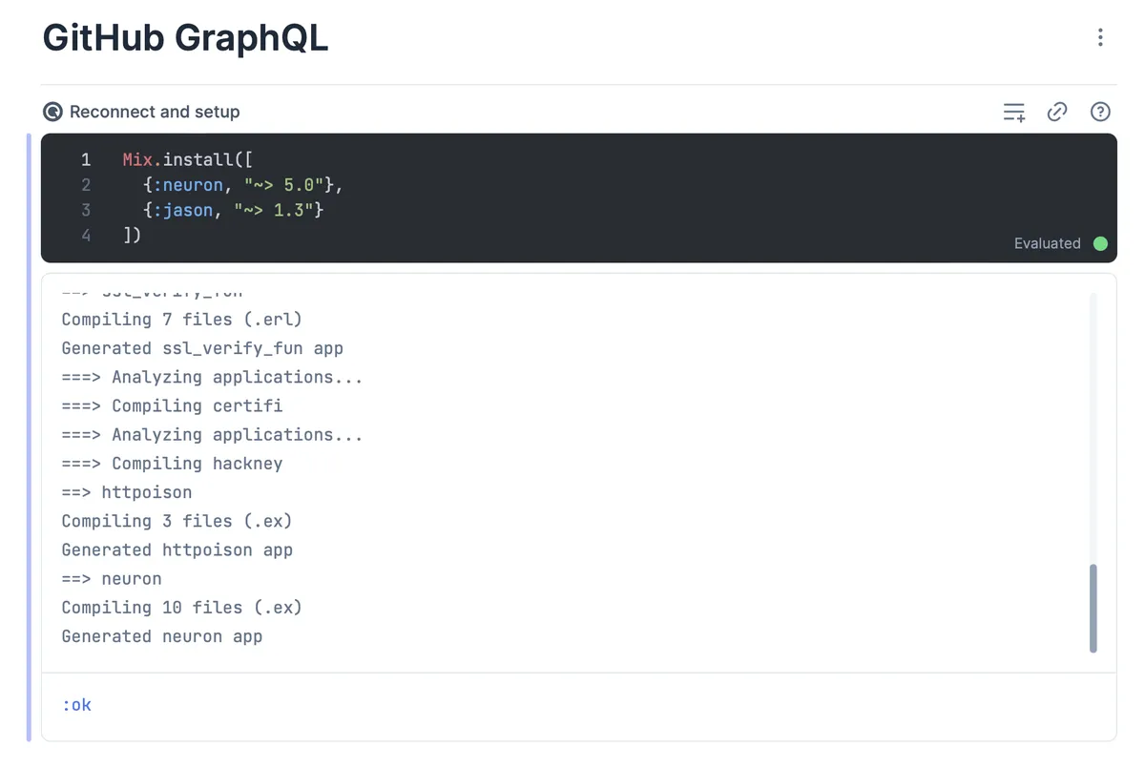Click the green evaluation status dot

(x=1100, y=243)
